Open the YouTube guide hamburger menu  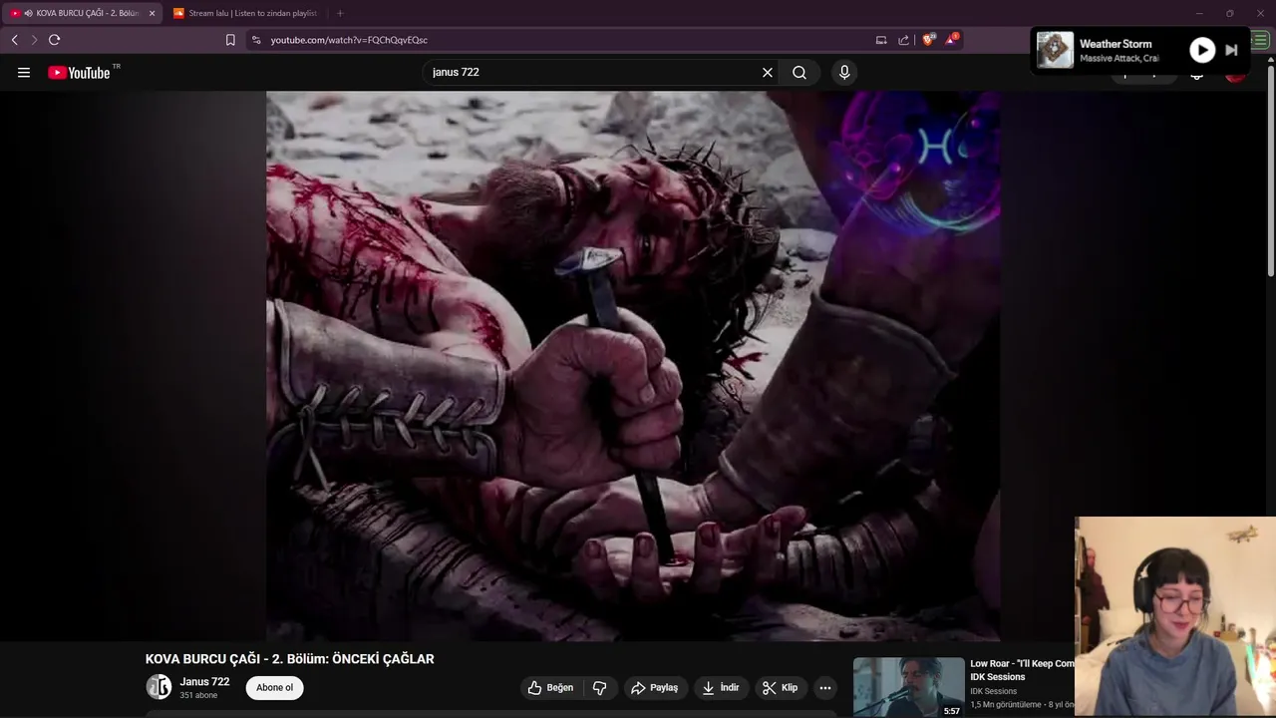24,73
